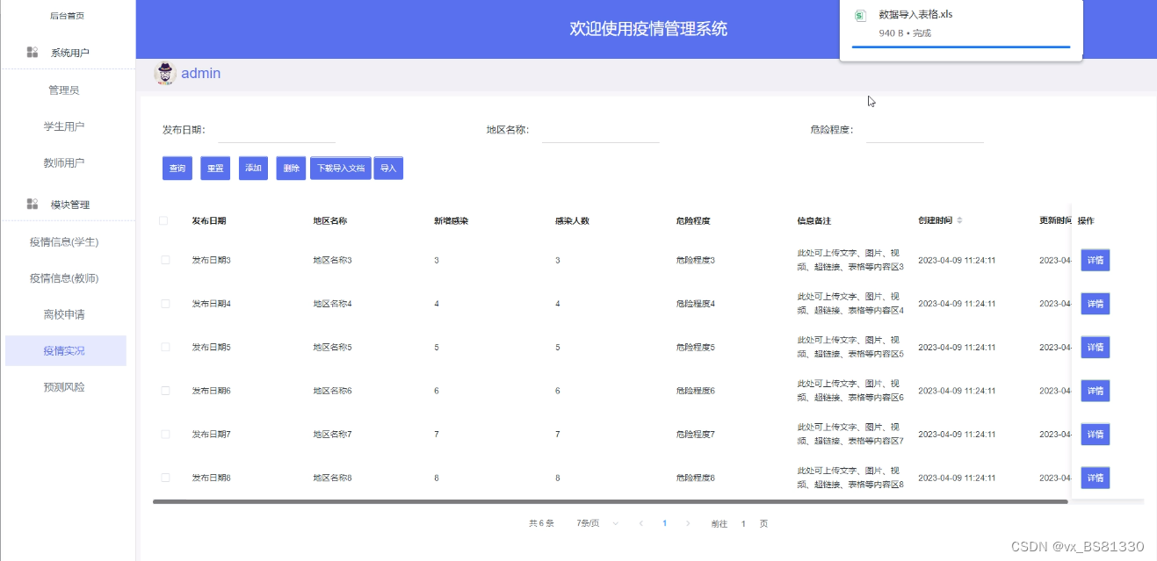This screenshot has height=561, width=1157.
Task: Click the table horizontal scrollbar
Action: coord(611,501)
